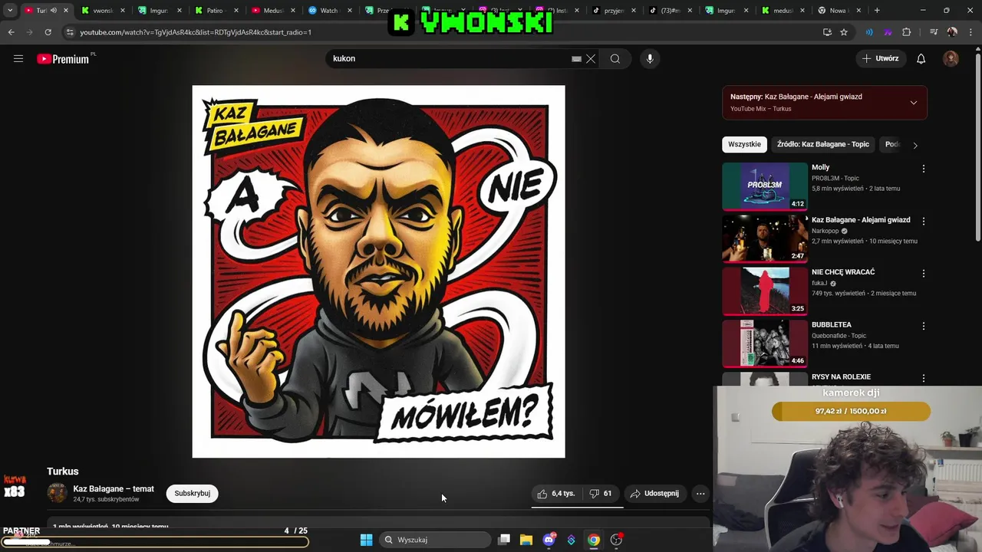This screenshot has height=552, width=982.
Task: Reload the page in Chrome
Action: (48, 32)
